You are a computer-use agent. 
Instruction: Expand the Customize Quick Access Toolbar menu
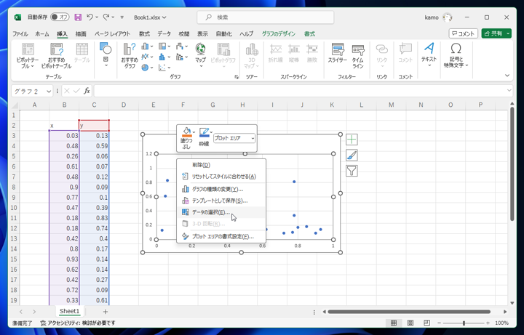click(x=122, y=17)
